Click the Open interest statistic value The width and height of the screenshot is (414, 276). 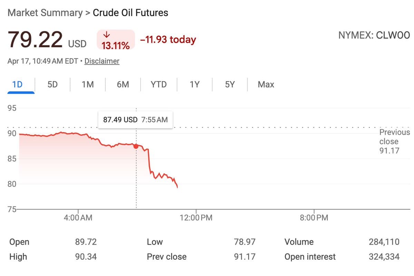pos(384,257)
